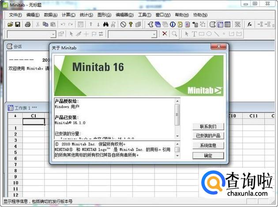Open the 计算(C) menu

68,15
